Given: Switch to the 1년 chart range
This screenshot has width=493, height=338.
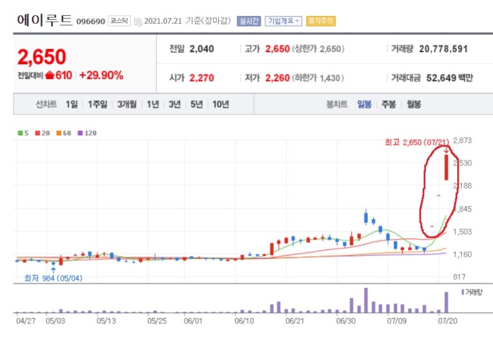Looking at the screenshot, I should coord(153,104).
